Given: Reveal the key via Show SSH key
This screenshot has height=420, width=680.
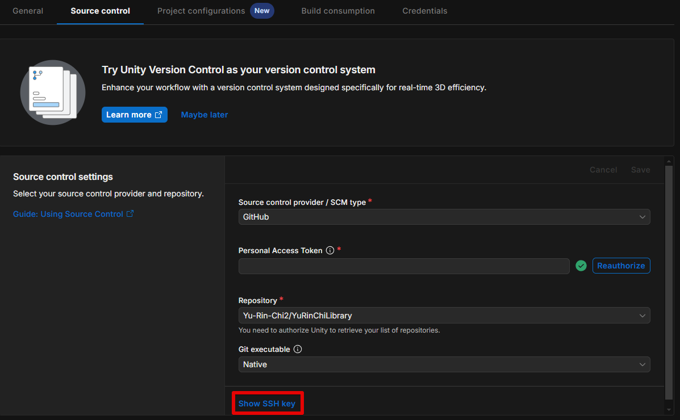Looking at the screenshot, I should click(x=267, y=404).
